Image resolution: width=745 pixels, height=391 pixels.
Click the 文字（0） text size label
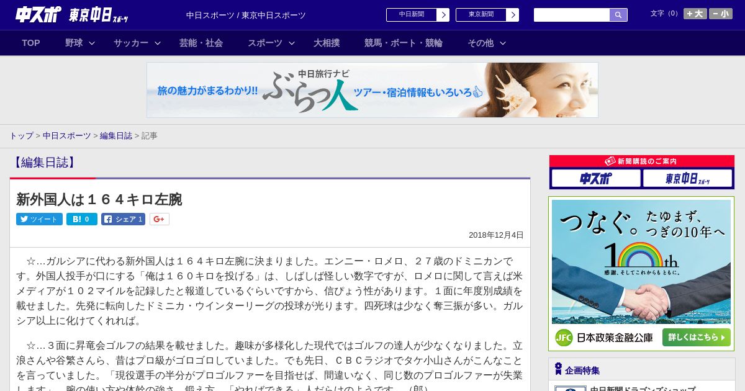pos(665,14)
